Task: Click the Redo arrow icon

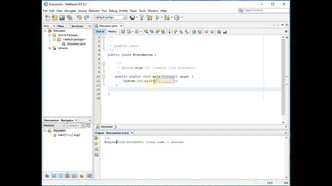Action: (87, 18)
